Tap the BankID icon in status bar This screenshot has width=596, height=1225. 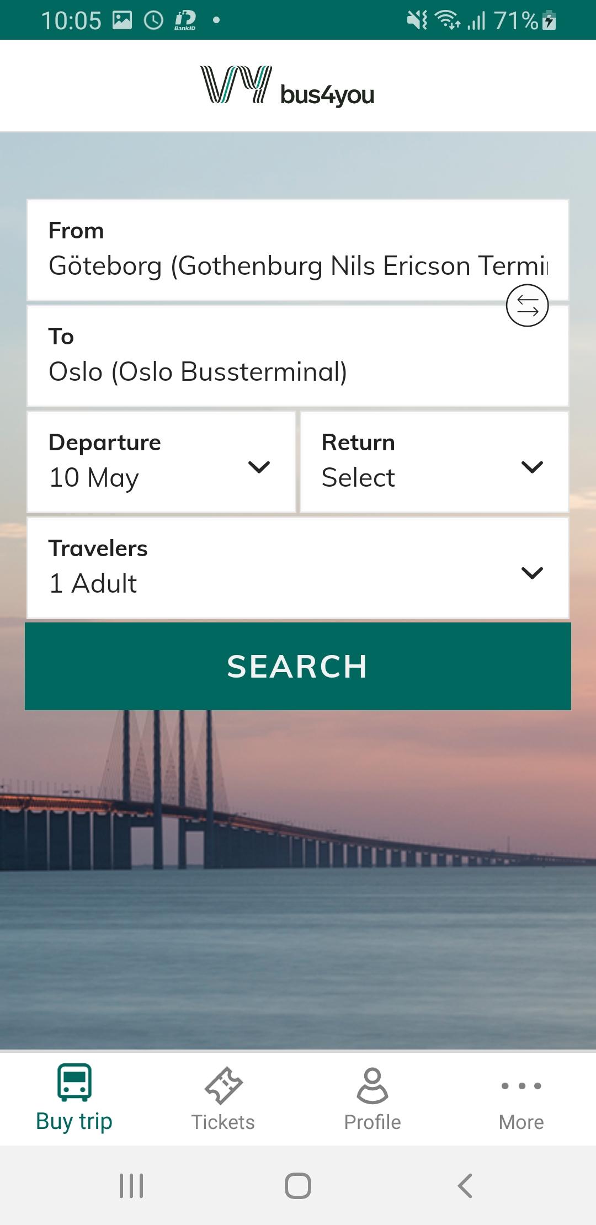coord(185,20)
